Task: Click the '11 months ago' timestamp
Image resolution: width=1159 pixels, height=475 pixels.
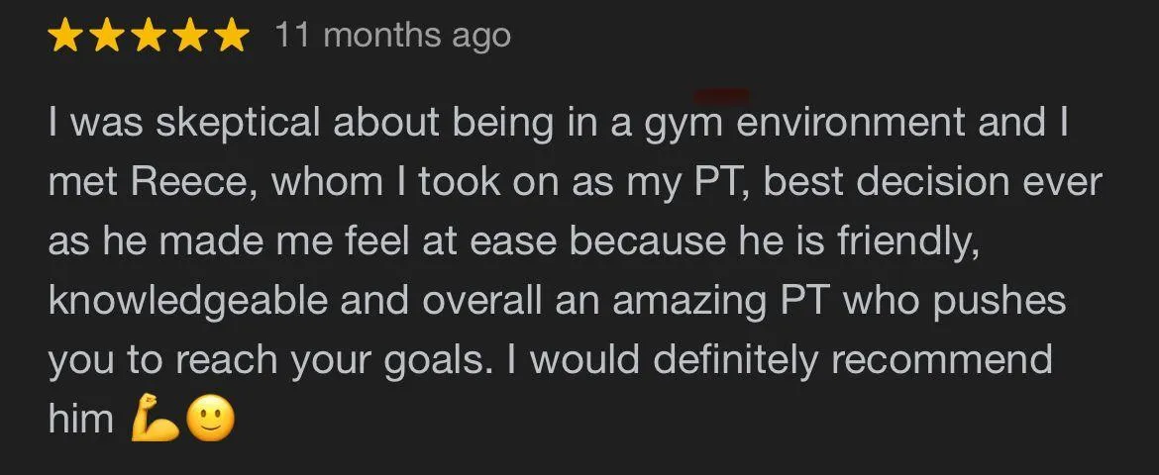Action: pyautogui.click(x=393, y=36)
